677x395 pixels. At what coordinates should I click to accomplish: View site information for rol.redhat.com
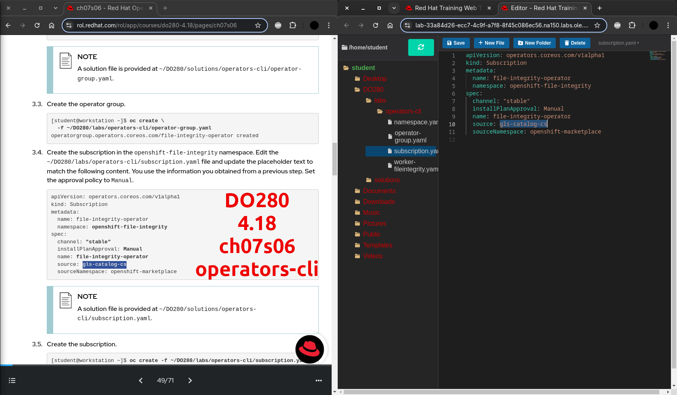[x=69, y=25]
